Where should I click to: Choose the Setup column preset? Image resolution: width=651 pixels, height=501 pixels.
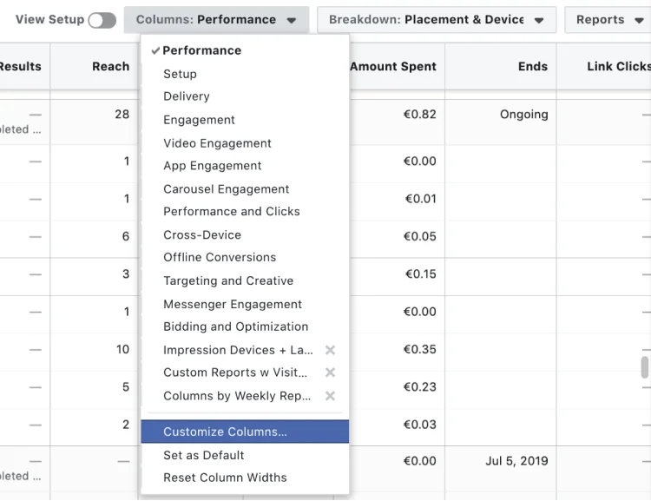(x=181, y=74)
